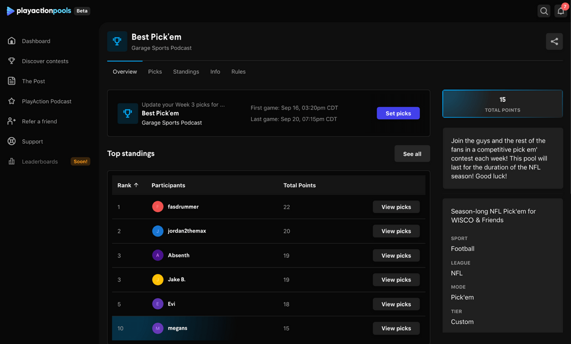Select Refer a friend
The height and width of the screenshot is (344, 571).
coord(39,121)
